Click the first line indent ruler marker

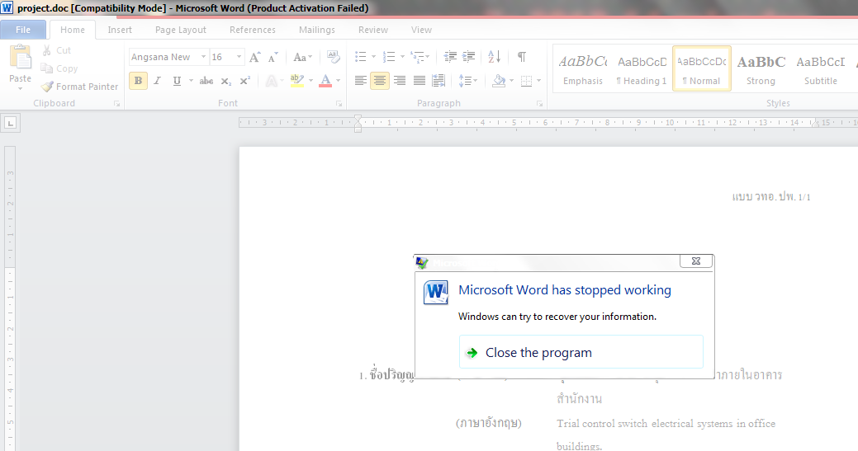tap(358, 119)
